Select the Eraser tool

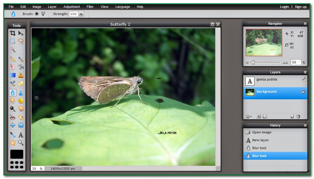[x=13, y=67]
